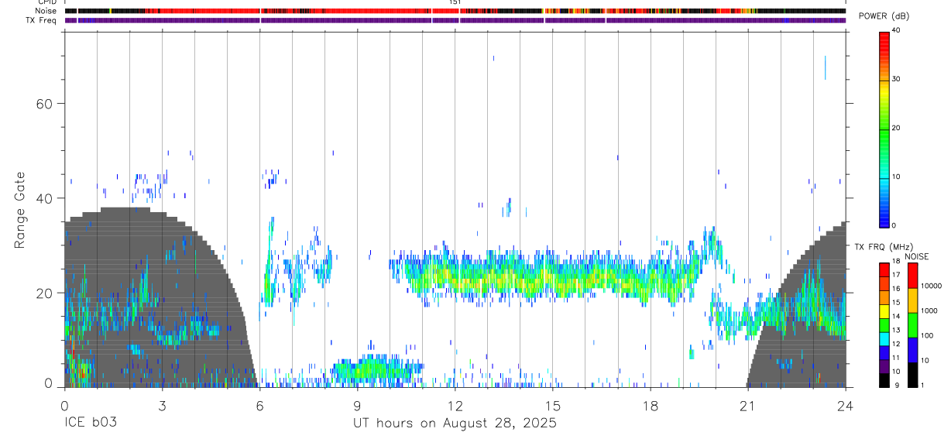Click the 1 label on noise legend

tap(922, 386)
